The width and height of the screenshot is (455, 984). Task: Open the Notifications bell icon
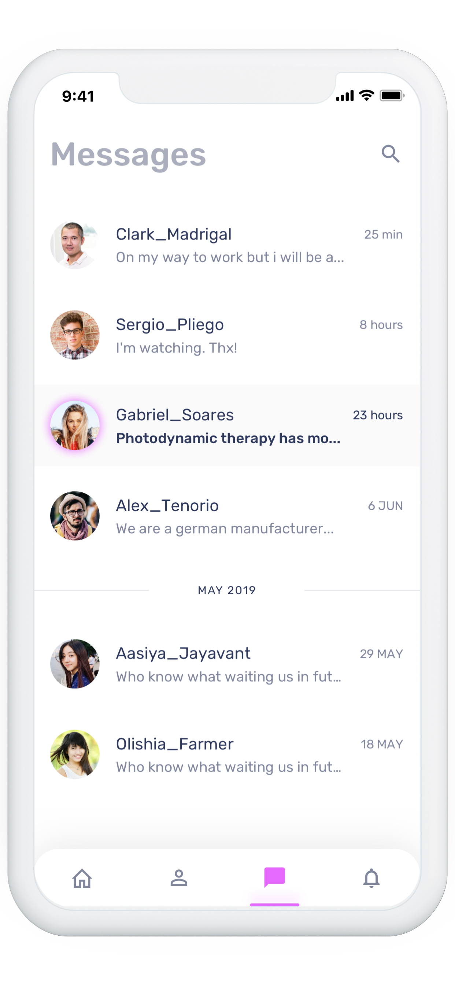371,878
